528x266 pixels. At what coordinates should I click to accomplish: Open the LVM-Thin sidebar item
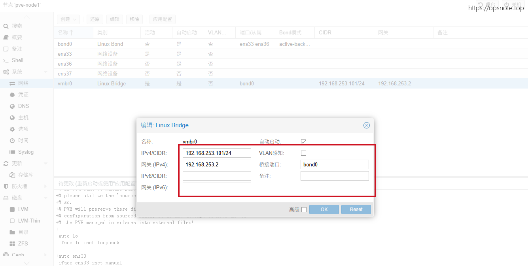click(x=29, y=221)
